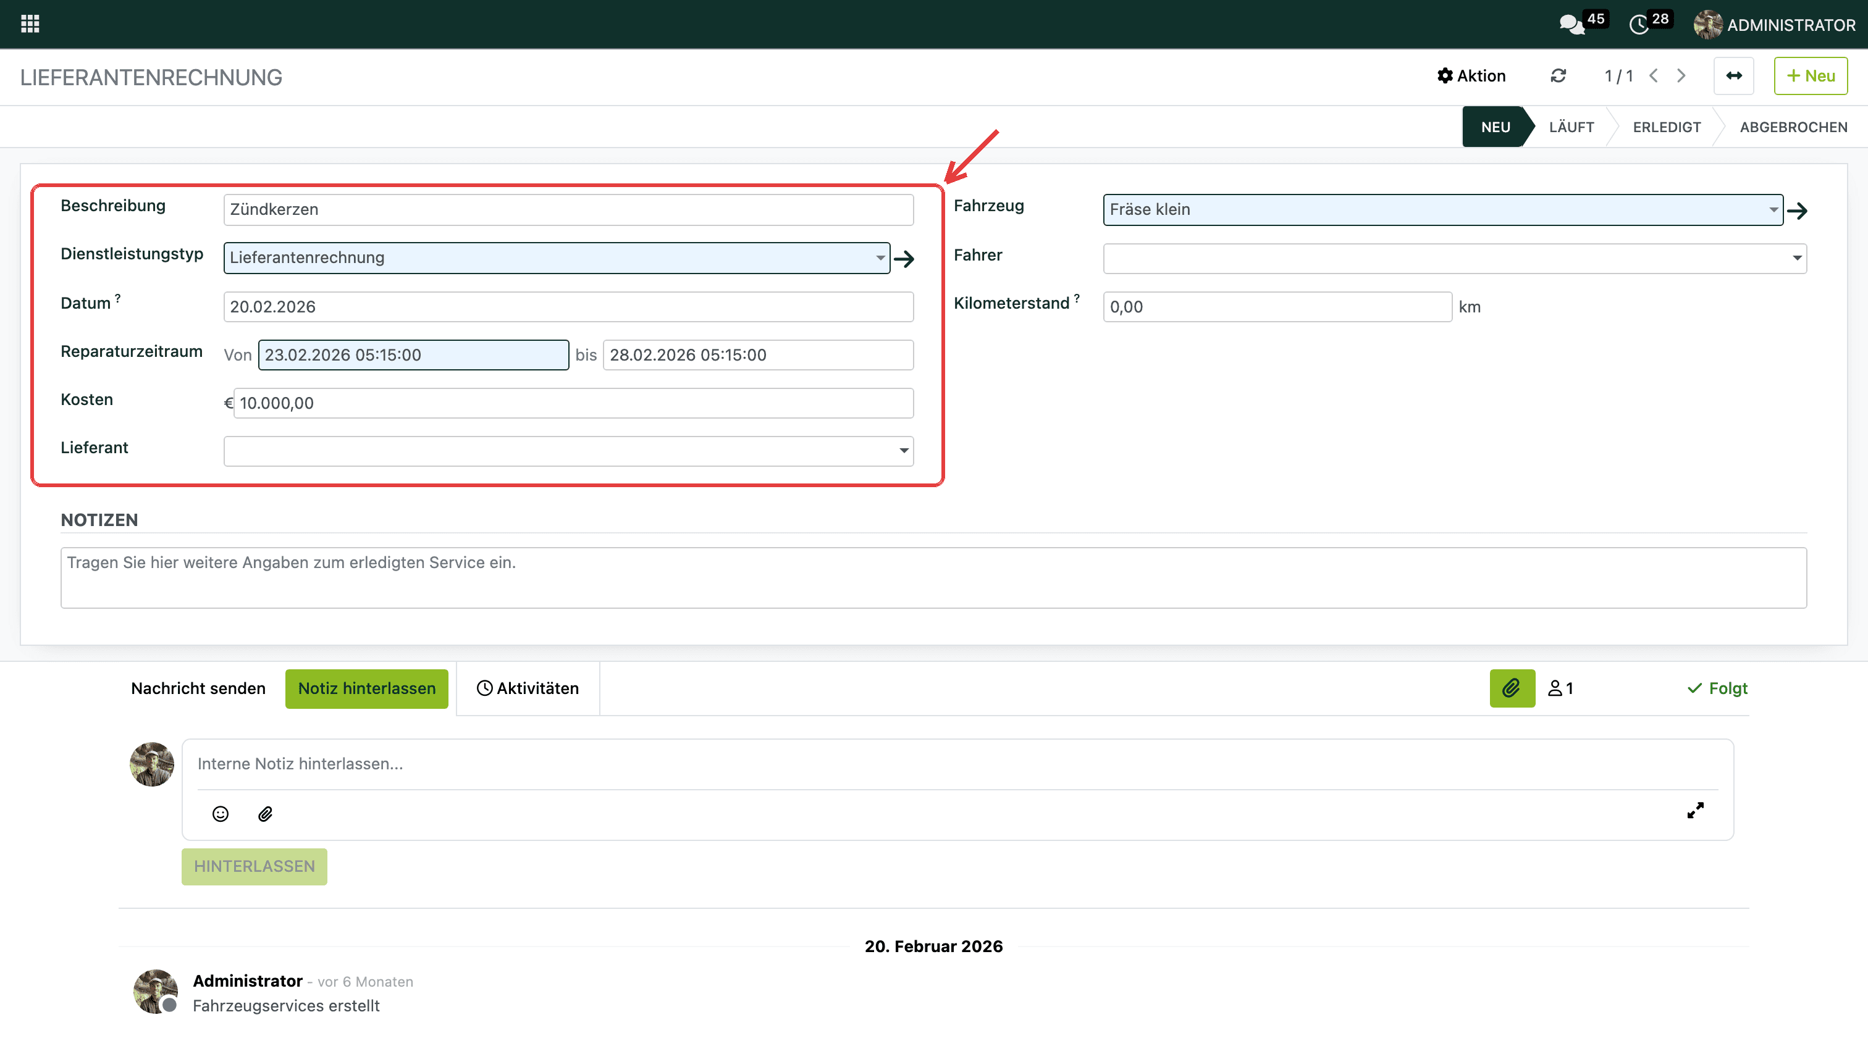Open the Aktivitäten section
Image resolution: width=1868 pixels, height=1062 pixels.
[x=528, y=688]
